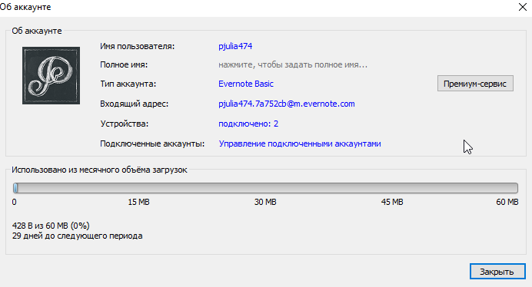This screenshot has height=287, width=532.
Task: Select the 'Тип аккаунта:' label
Action: click(x=128, y=84)
